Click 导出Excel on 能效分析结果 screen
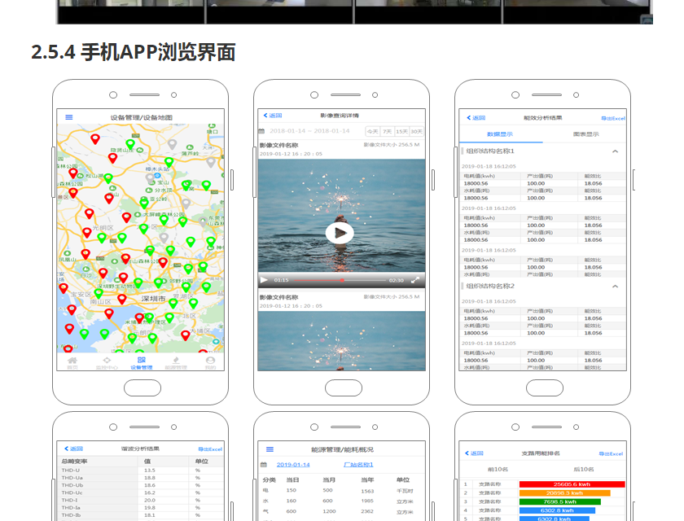Screen dimensions: 684x521 (613, 118)
